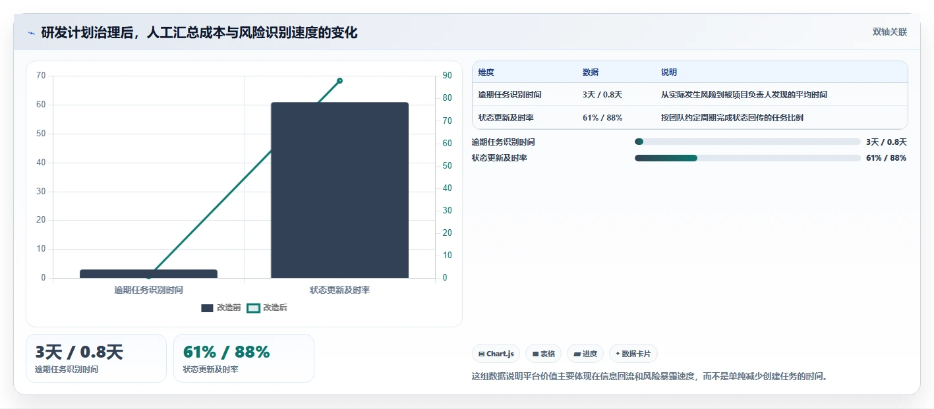Click the 61% / 88% progress value

887,158
